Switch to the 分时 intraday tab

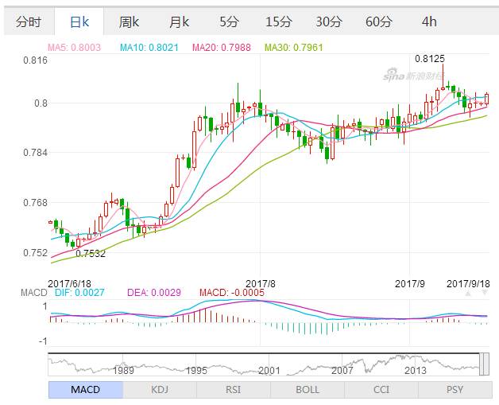[28, 21]
